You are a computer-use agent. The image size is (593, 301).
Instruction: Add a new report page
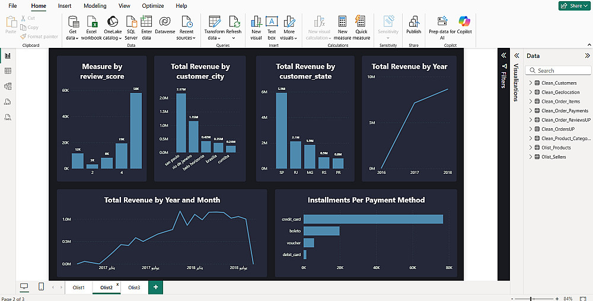pyautogui.click(x=155, y=287)
